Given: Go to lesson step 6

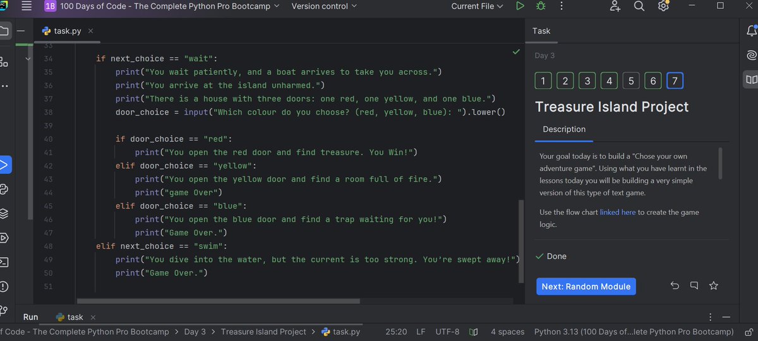Looking at the screenshot, I should [x=653, y=81].
